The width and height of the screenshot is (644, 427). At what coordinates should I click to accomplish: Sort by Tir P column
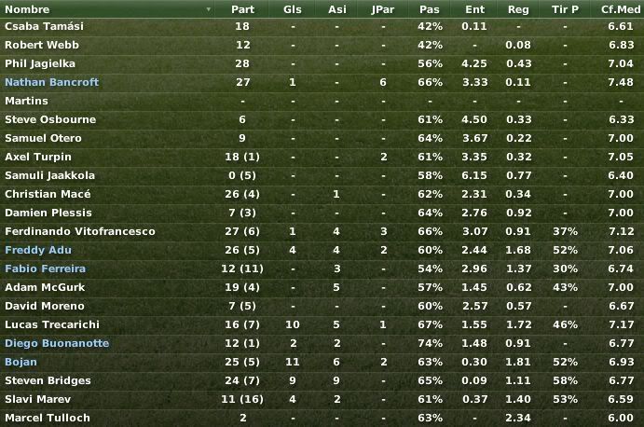[565, 9]
